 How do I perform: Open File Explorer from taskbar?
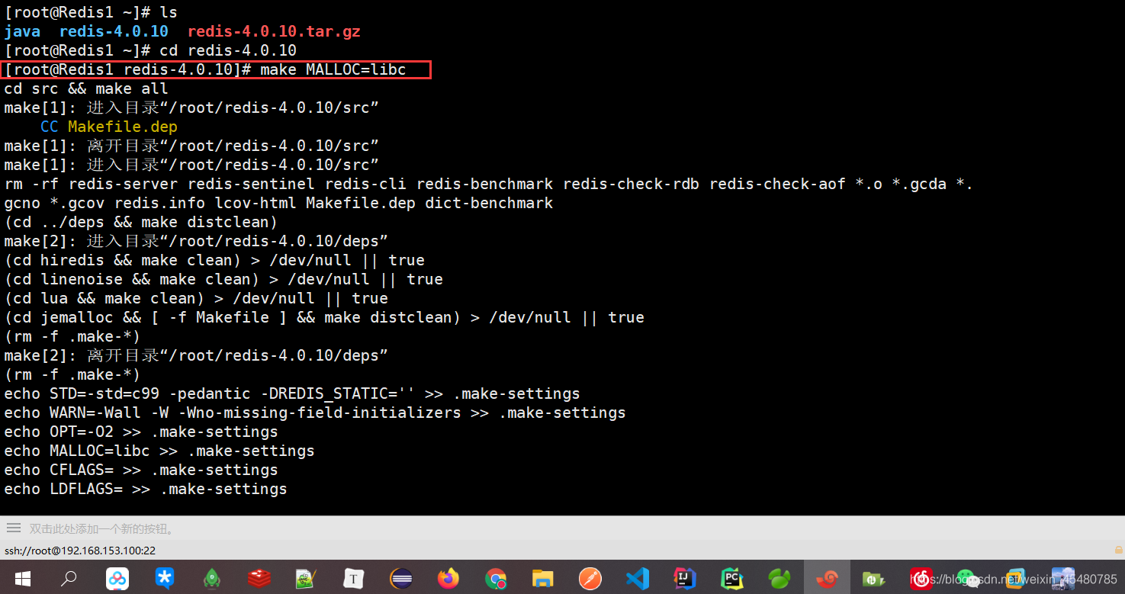(542, 579)
